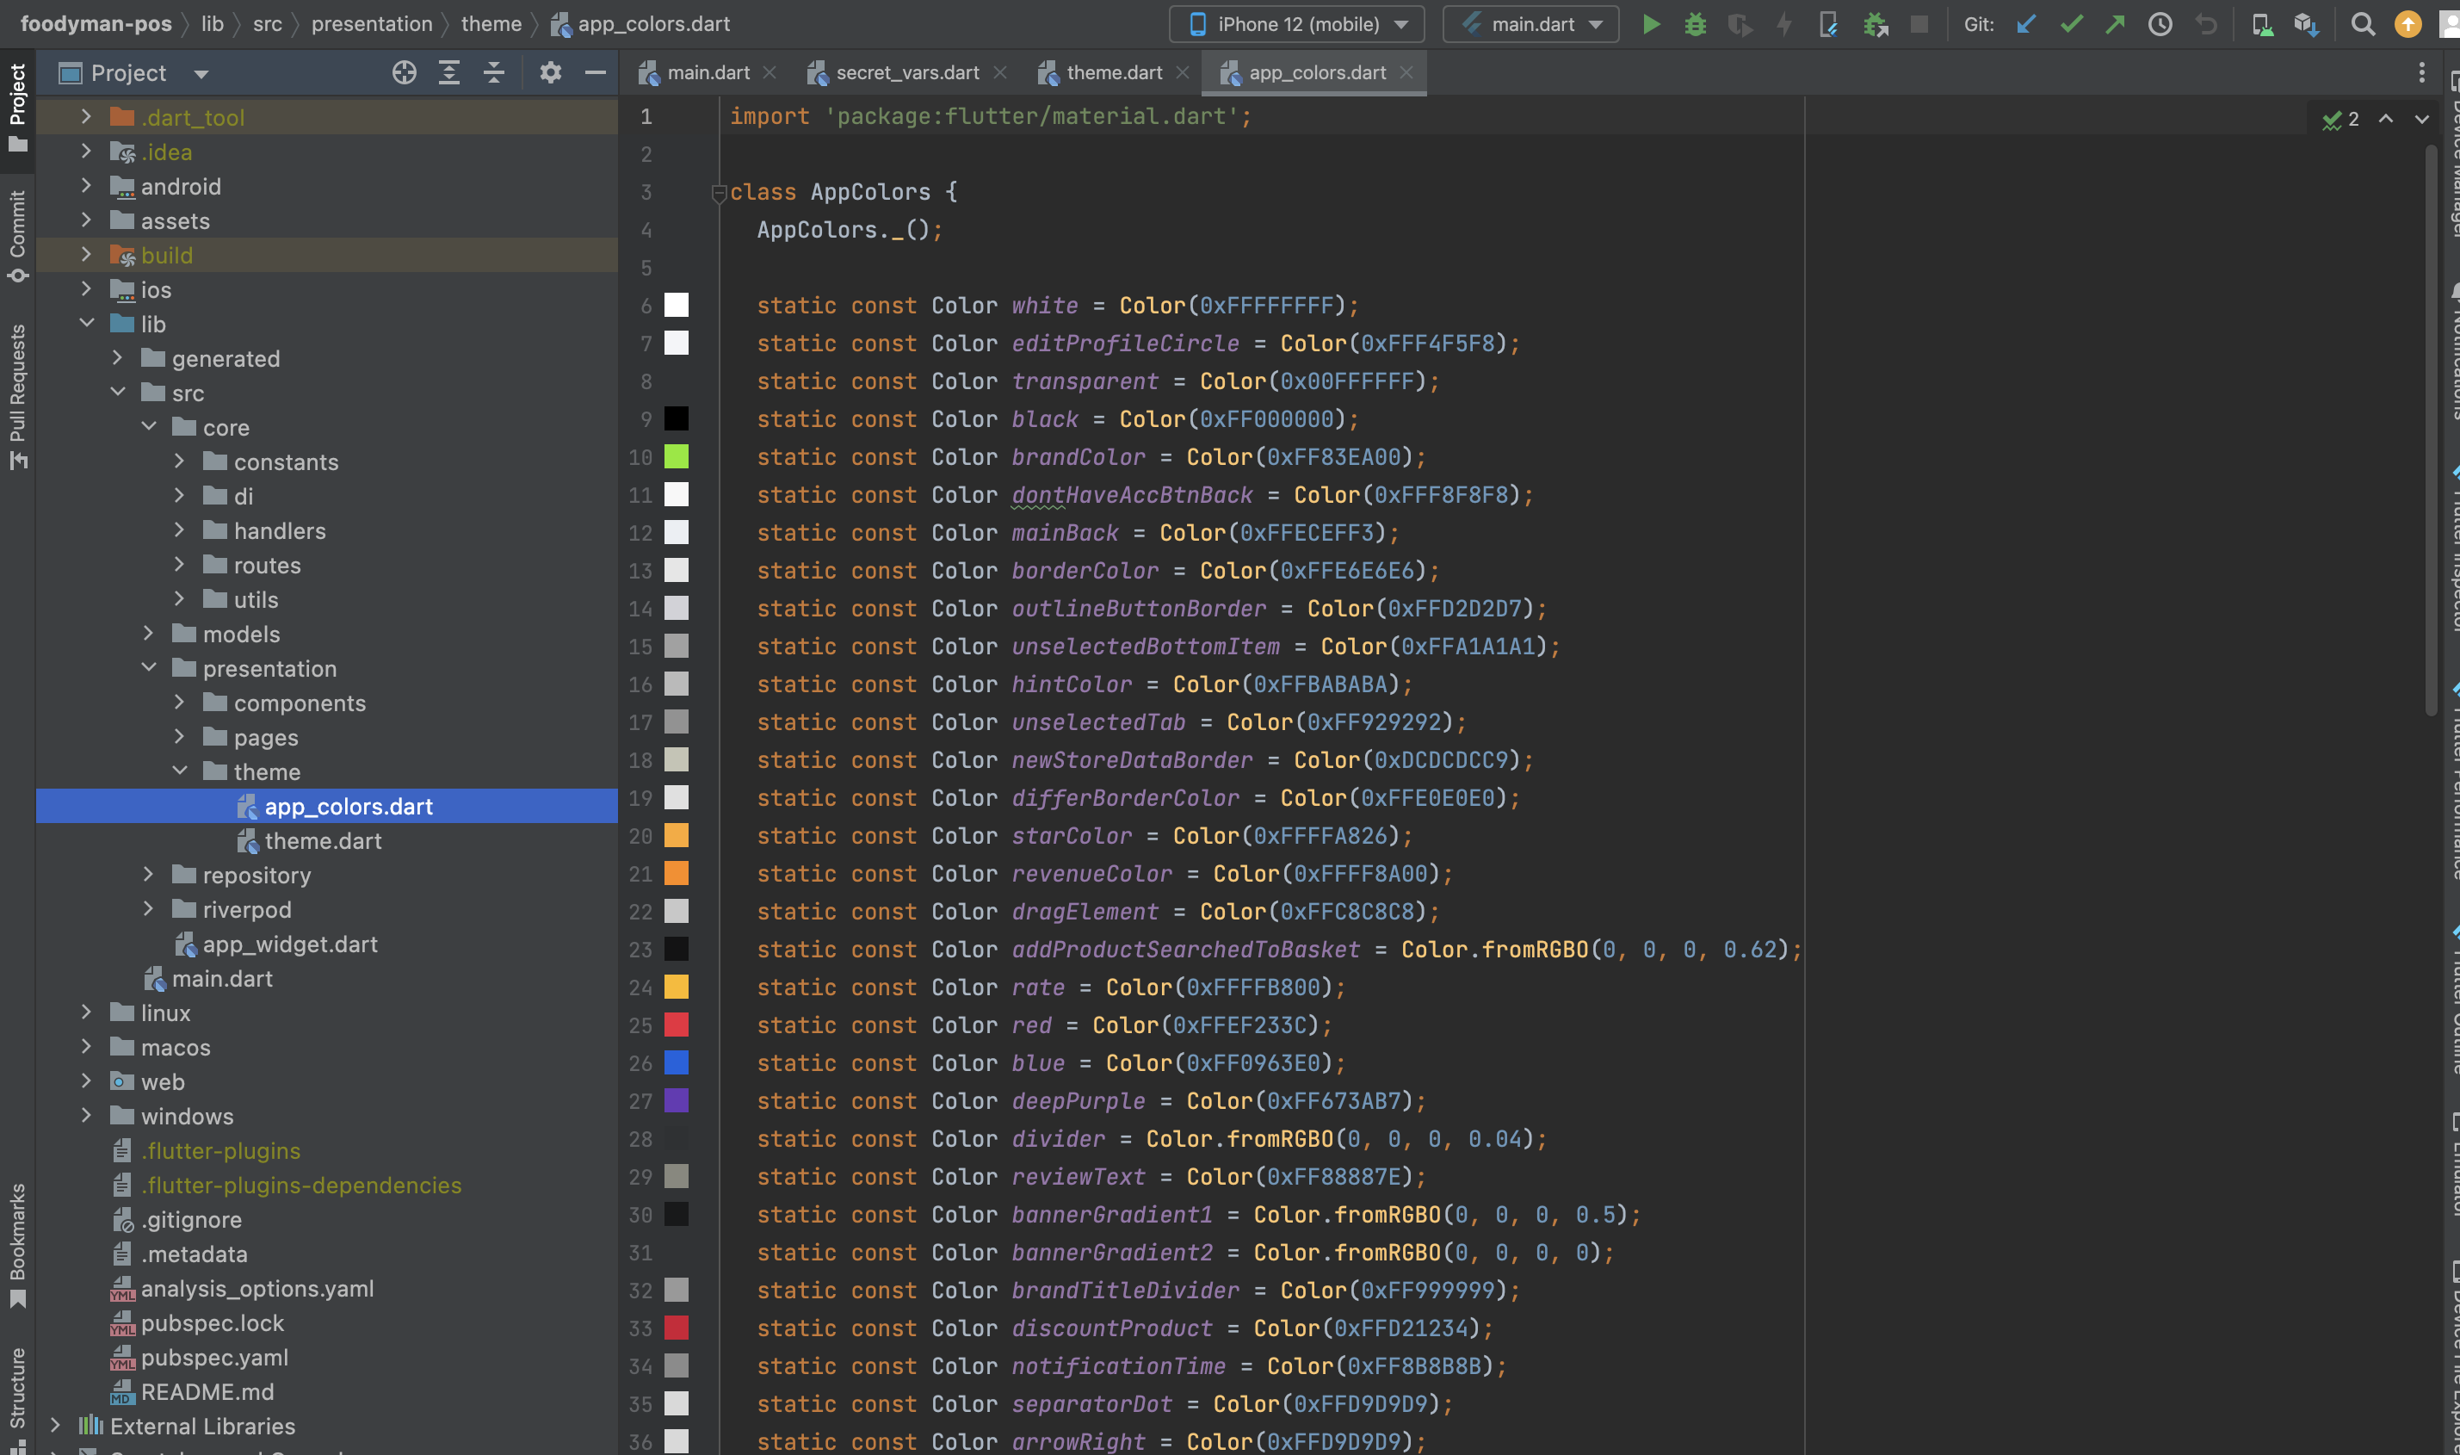The height and width of the screenshot is (1455, 2460).
Task: Collapse the presentation folder
Action: (x=149, y=668)
